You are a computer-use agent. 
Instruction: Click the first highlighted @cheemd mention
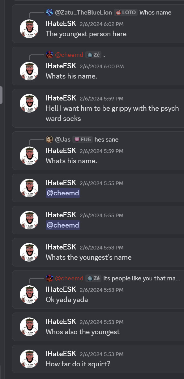tap(63, 193)
